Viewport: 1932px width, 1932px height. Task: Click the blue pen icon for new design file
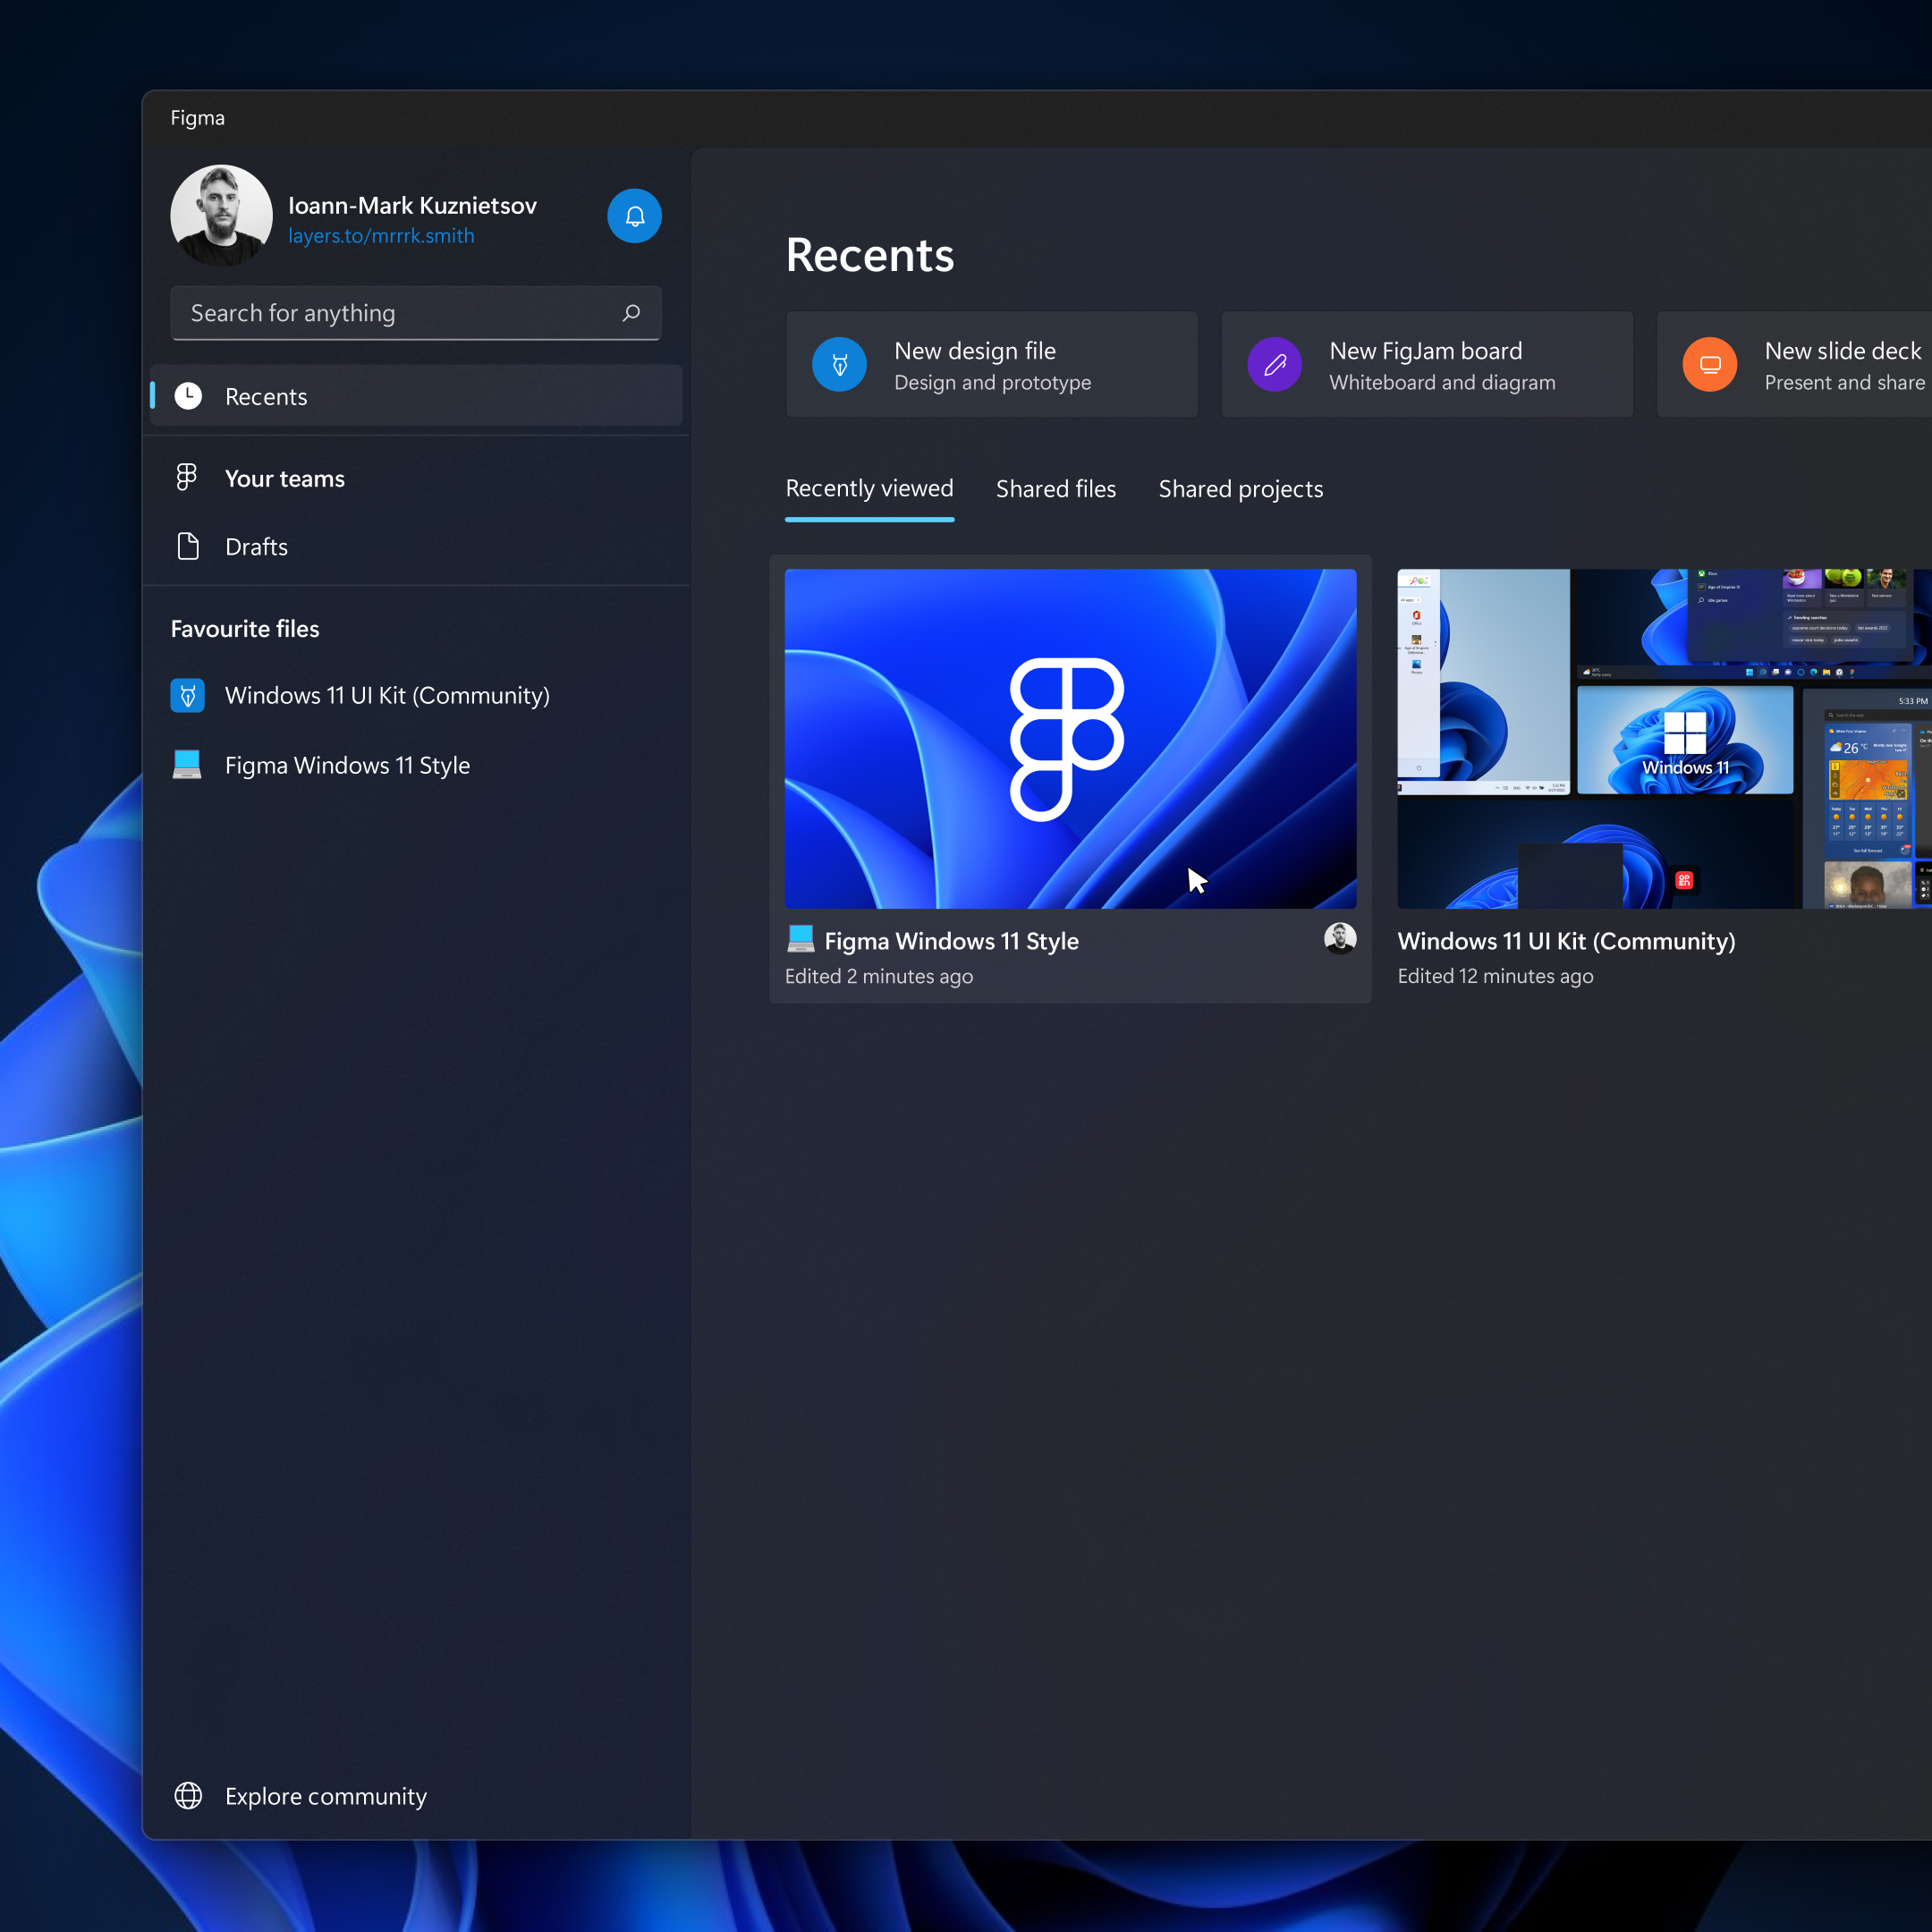[x=839, y=364]
